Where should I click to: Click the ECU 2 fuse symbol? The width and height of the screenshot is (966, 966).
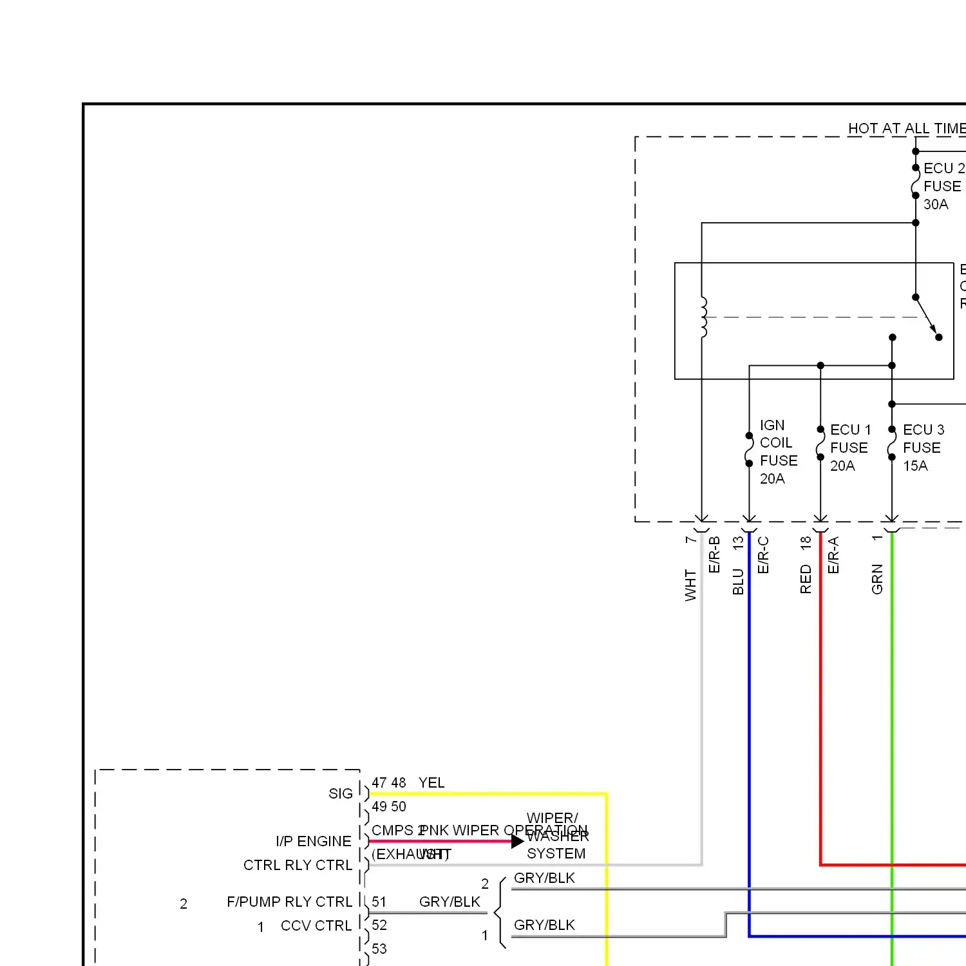915,182
